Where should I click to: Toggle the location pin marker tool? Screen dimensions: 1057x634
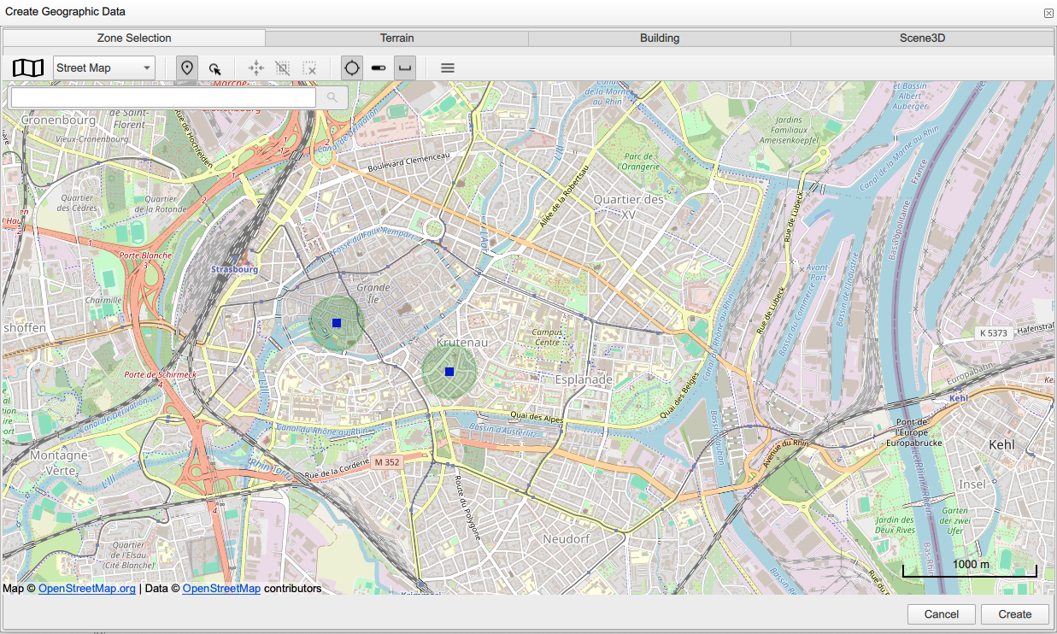[187, 68]
